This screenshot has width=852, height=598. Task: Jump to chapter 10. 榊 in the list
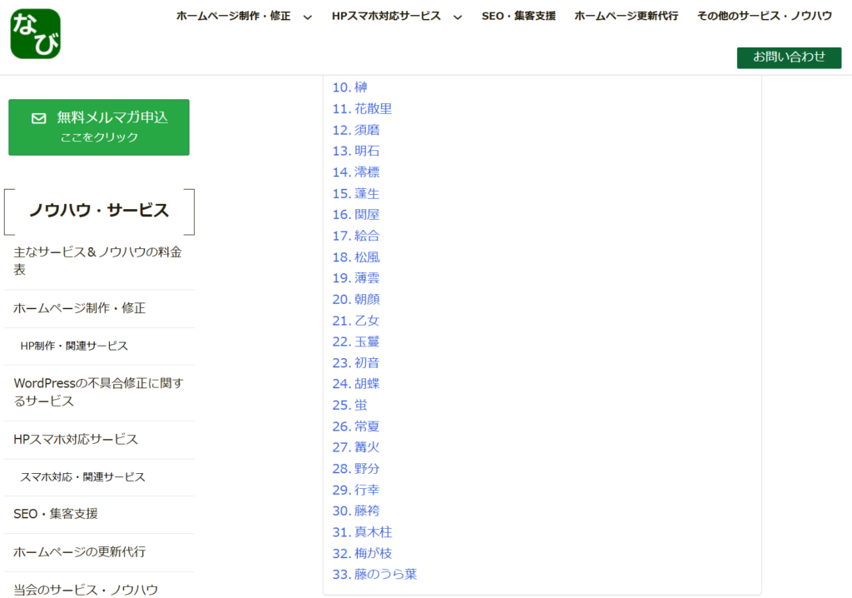349,87
